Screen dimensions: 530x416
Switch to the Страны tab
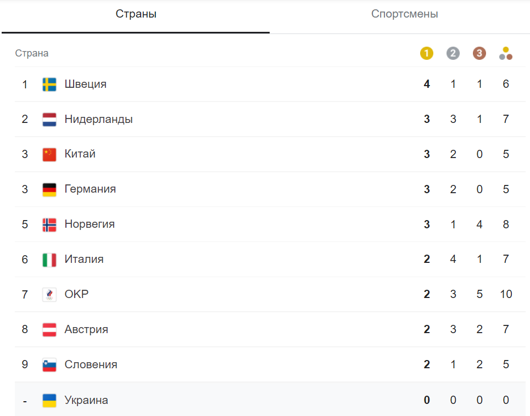pos(136,15)
